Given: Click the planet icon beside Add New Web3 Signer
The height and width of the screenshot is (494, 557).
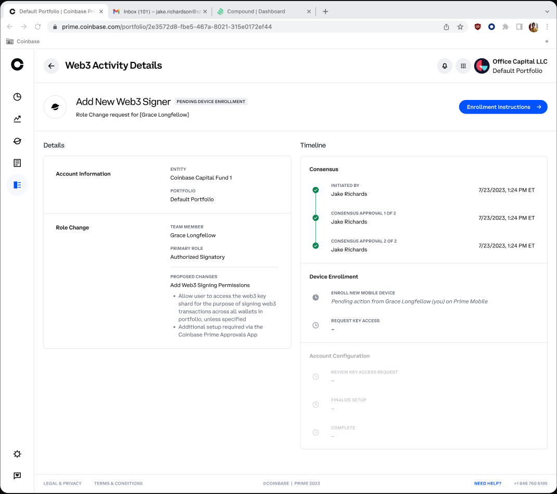Looking at the screenshot, I should tap(55, 107).
